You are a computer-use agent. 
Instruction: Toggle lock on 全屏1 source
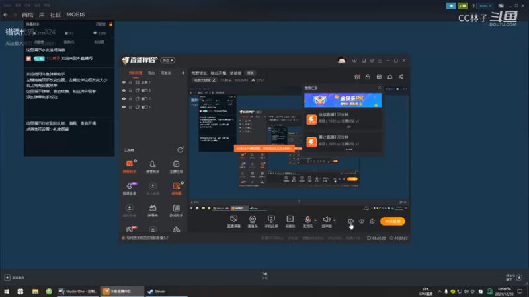pos(130,82)
